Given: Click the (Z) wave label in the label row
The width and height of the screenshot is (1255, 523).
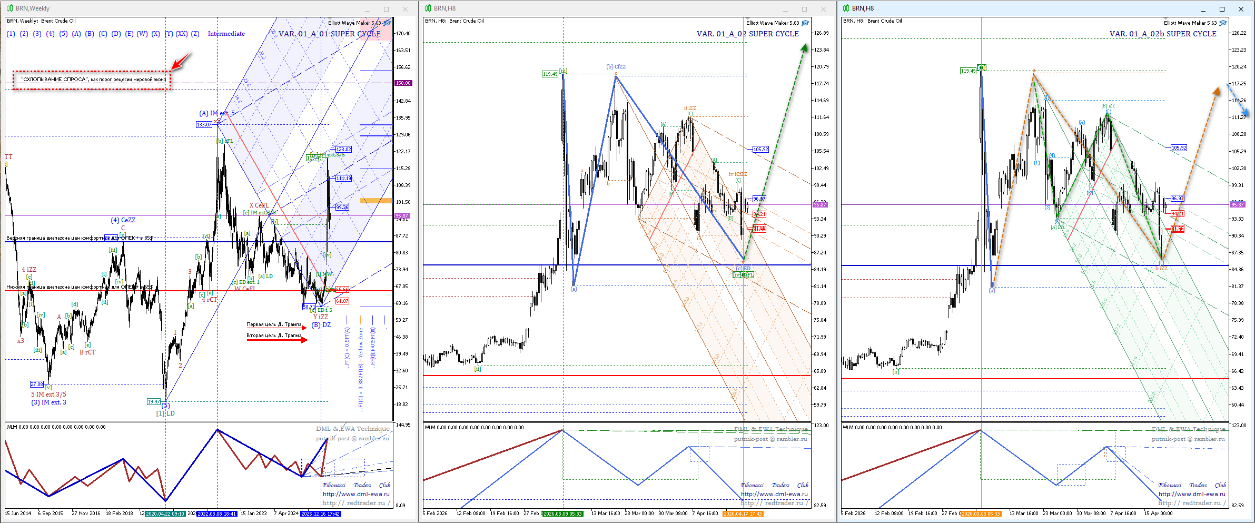Looking at the screenshot, I should tap(195, 34).
